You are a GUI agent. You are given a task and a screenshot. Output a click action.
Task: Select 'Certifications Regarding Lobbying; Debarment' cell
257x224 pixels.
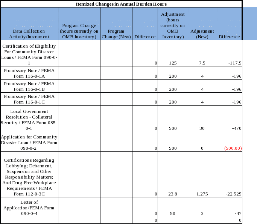pos(29,174)
